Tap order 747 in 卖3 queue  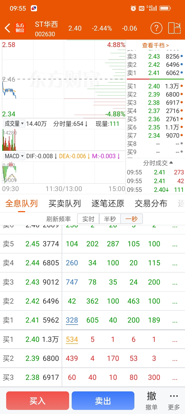[x=72, y=282]
